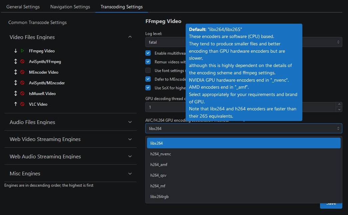
Task: Click the up arrow beside VLC Video
Action: [x=16, y=104]
